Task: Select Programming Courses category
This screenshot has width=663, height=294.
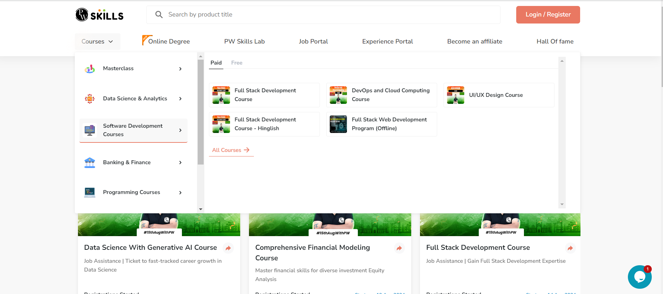Action: 133,193
